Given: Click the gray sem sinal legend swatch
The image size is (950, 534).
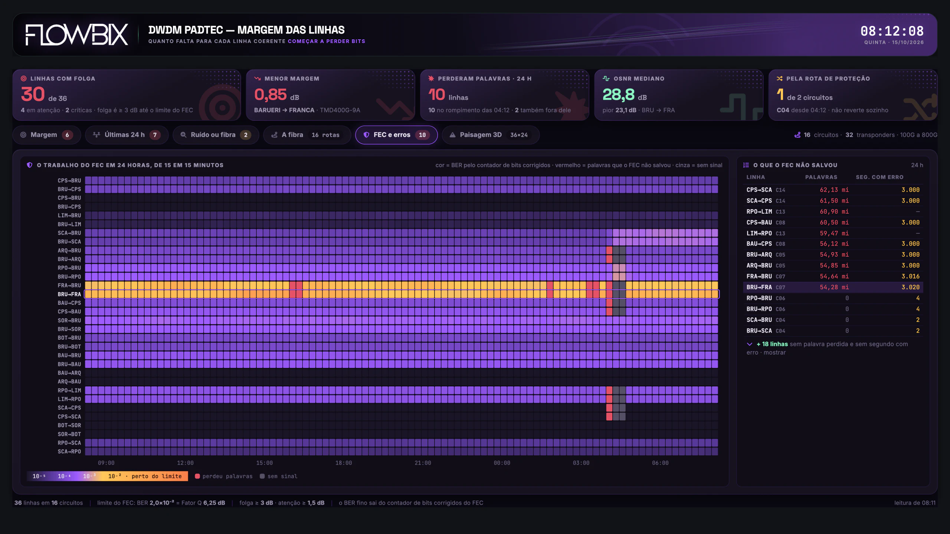Looking at the screenshot, I should [x=262, y=476].
